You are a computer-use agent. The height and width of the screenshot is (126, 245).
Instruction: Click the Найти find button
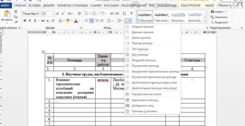tap(219, 12)
